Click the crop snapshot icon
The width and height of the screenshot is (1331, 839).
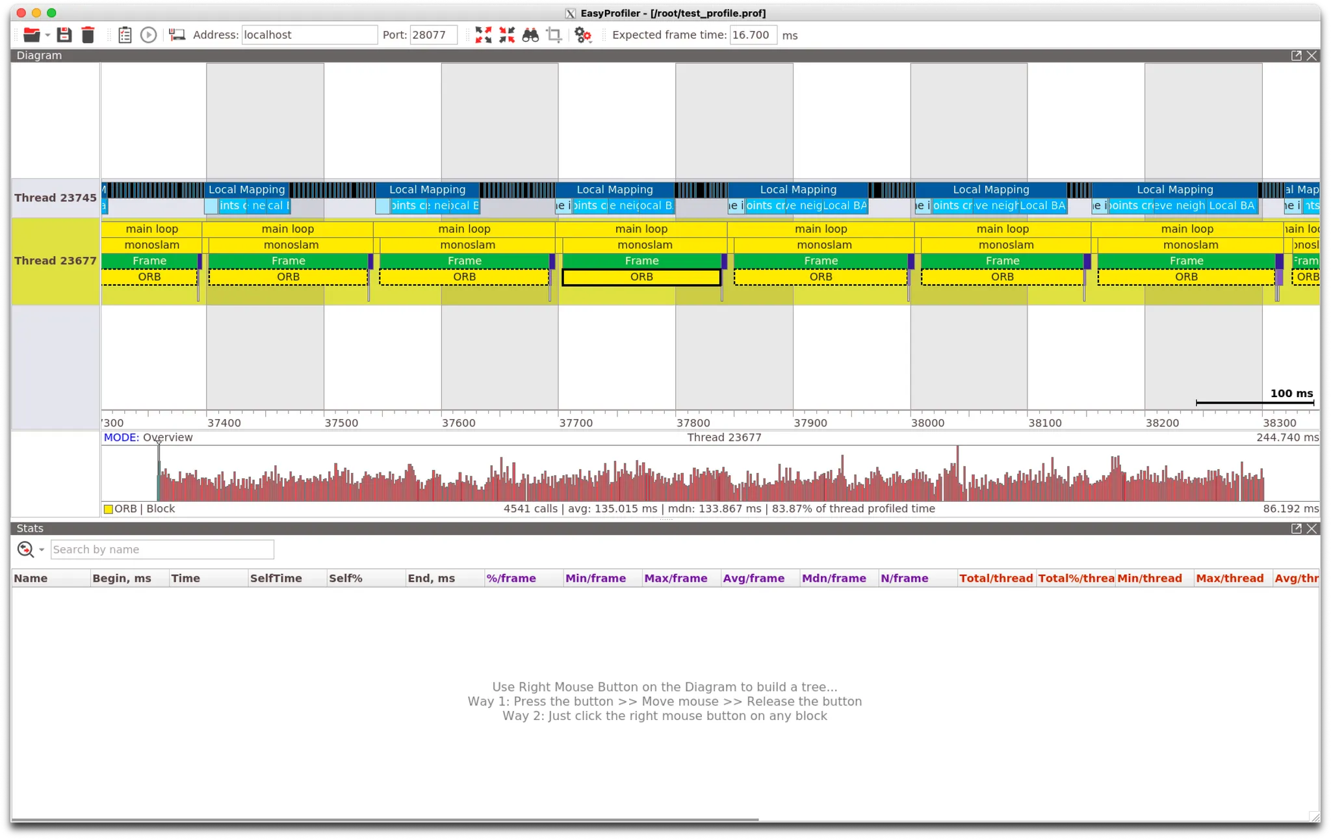554,35
